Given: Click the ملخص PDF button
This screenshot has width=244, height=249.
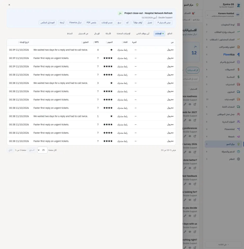Looking at the screenshot, I should tap(91, 23).
